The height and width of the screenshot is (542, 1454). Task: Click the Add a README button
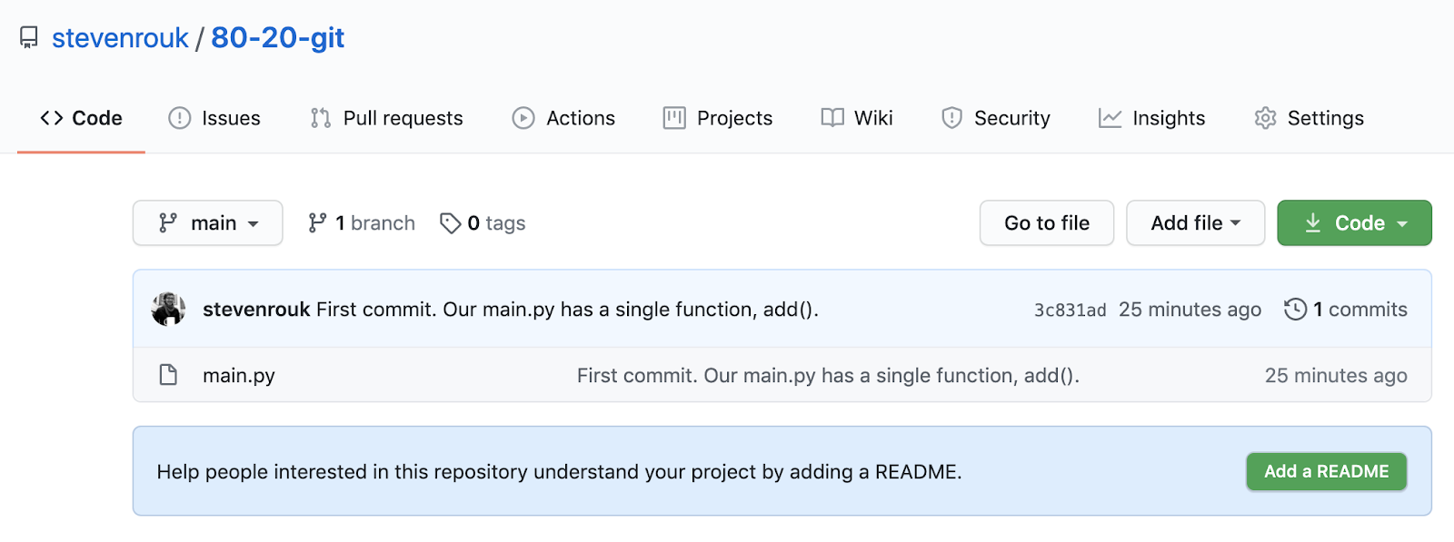click(1326, 471)
